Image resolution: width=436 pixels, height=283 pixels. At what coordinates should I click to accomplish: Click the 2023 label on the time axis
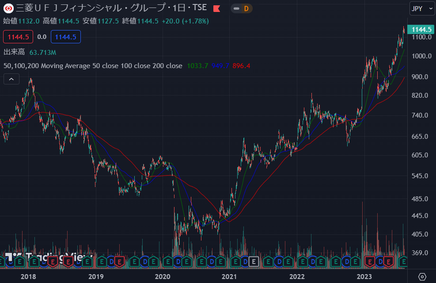point(364,277)
